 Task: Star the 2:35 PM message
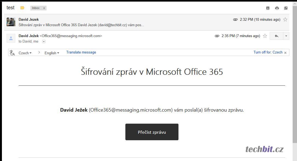tap(265, 36)
